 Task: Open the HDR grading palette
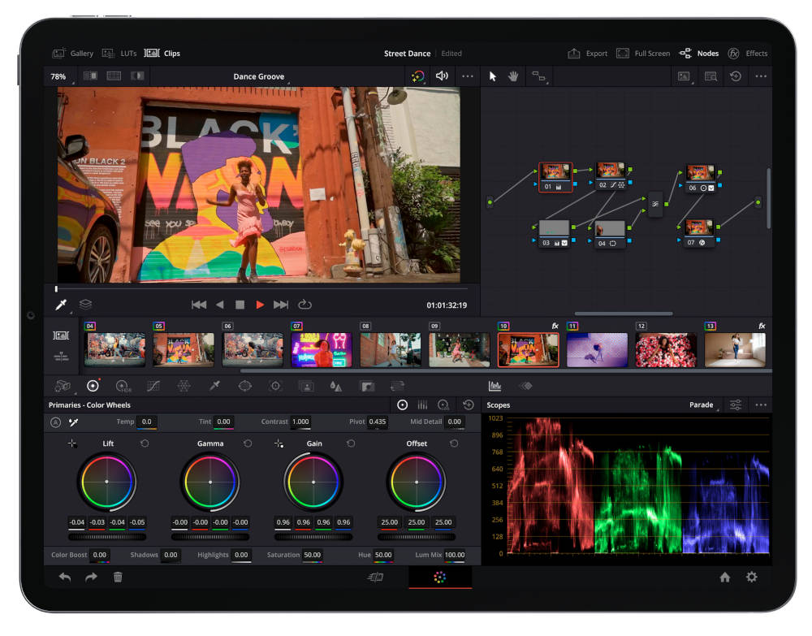(x=121, y=386)
